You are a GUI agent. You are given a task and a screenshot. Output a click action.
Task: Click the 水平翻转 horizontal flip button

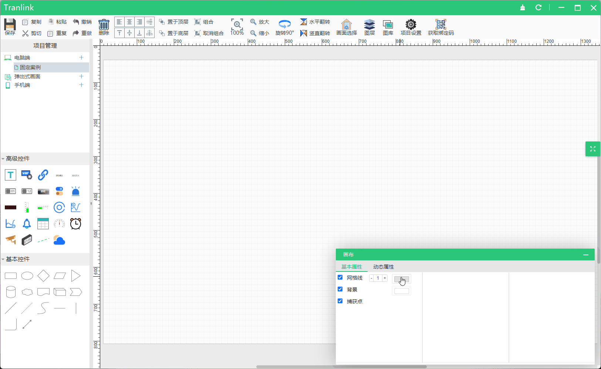[315, 22]
